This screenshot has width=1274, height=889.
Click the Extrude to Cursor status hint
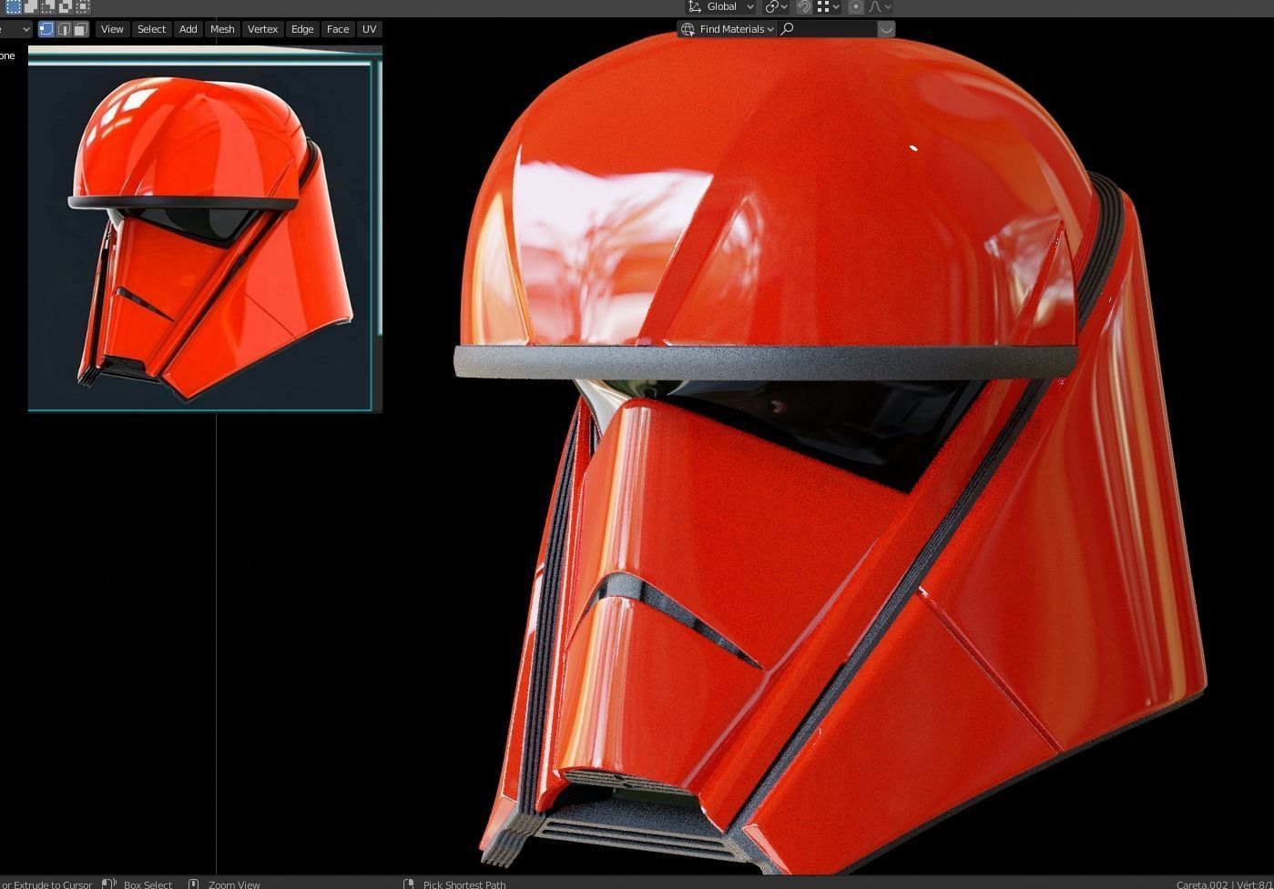[x=46, y=884]
